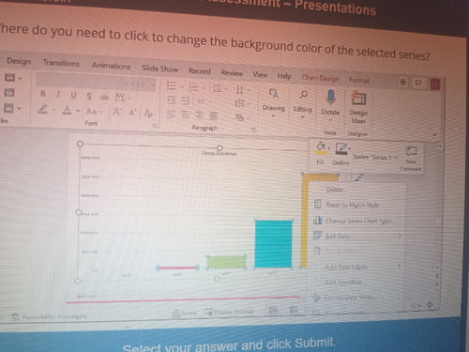Open the chart Format tab
469x352 pixels.
pos(359,80)
